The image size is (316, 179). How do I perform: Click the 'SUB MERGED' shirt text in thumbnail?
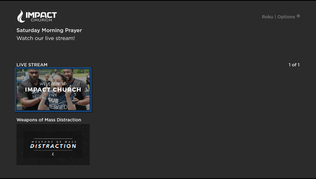[x=57, y=104]
